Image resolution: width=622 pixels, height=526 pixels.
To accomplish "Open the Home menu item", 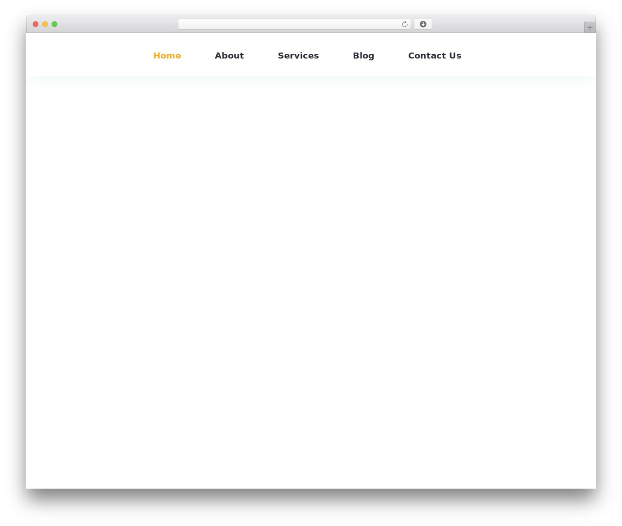I will click(x=167, y=56).
